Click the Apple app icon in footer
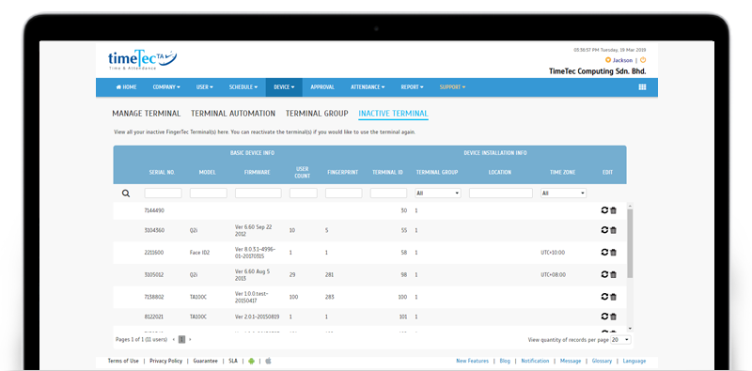 268,361
